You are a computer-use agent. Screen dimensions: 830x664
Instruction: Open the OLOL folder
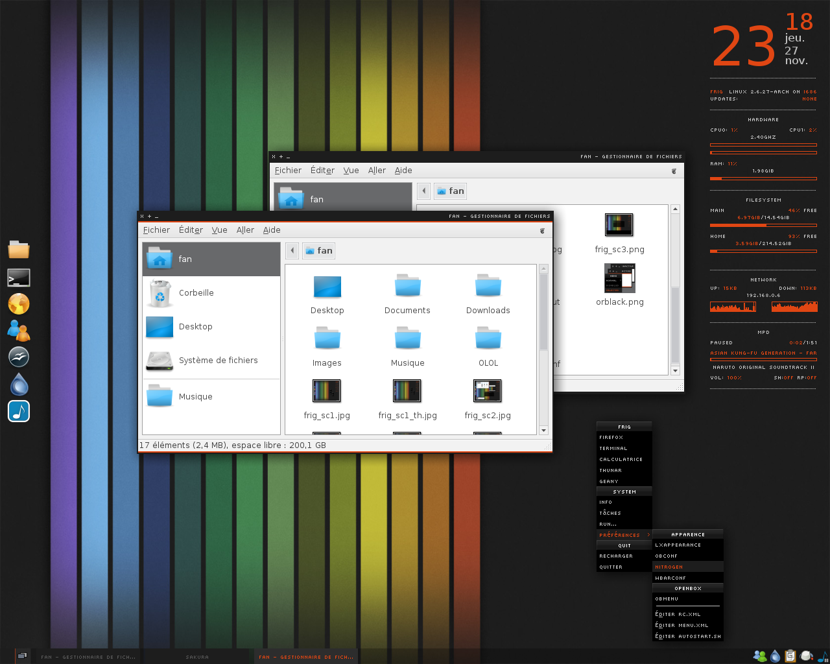[488, 346]
